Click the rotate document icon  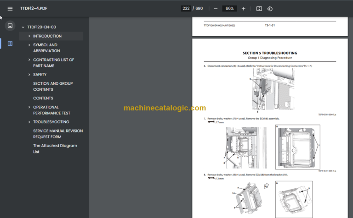click(270, 9)
